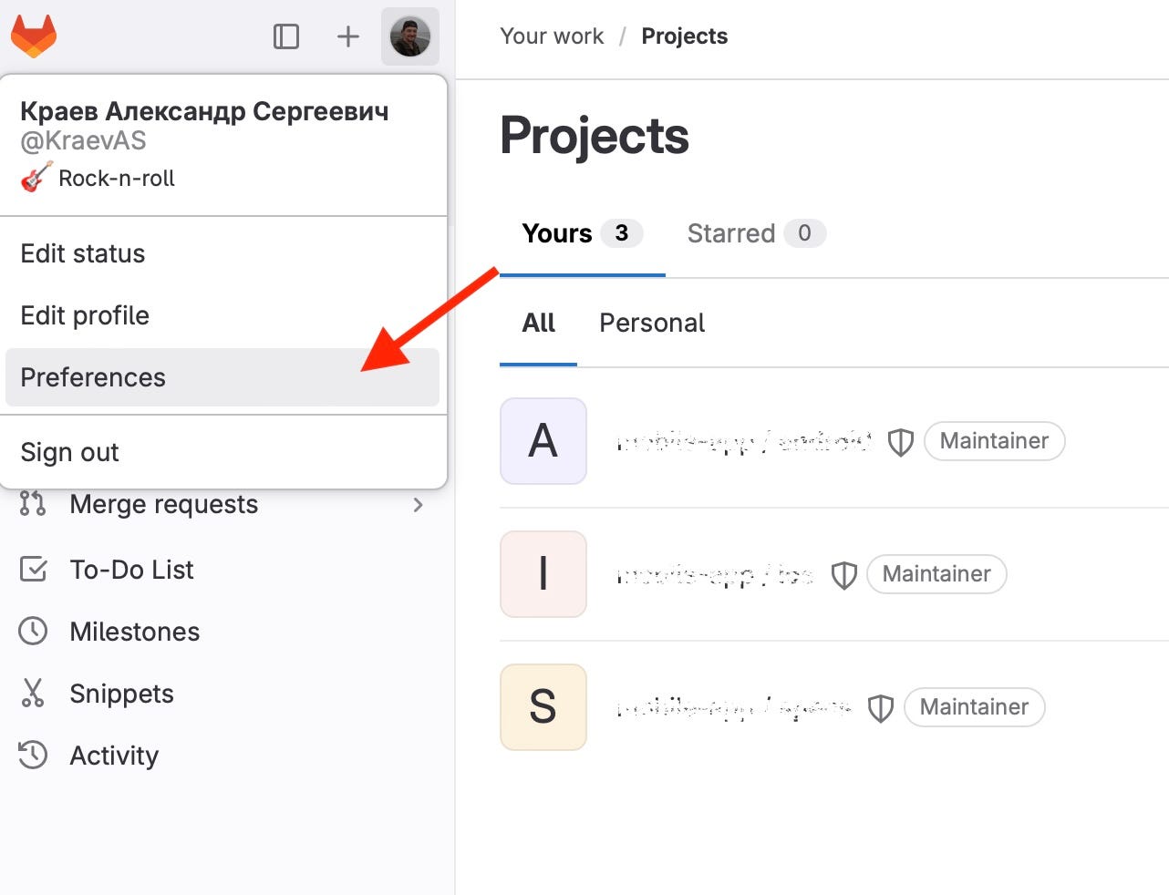
Task: Expand the Merge requests submenu chevron
Action: coord(419,504)
